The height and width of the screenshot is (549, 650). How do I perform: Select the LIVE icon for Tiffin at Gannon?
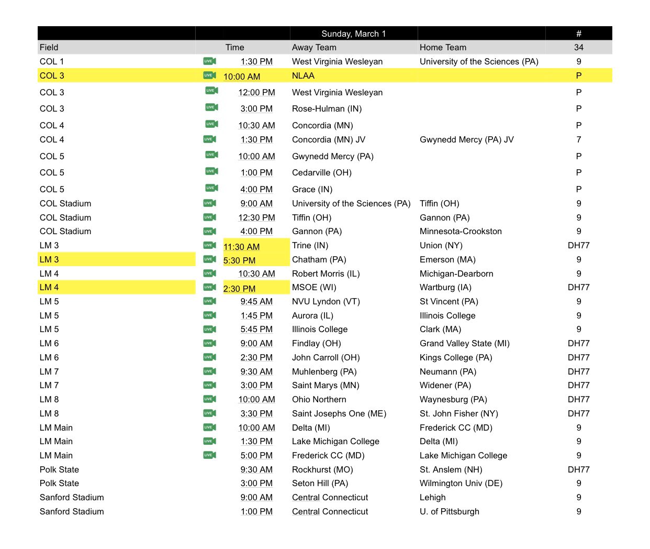(x=209, y=216)
